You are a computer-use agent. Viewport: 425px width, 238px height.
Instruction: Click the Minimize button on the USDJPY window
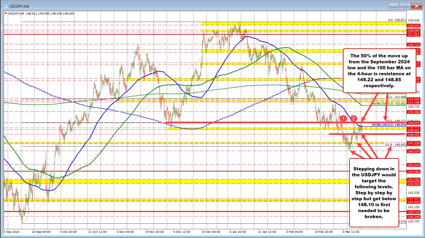[x=393, y=6]
